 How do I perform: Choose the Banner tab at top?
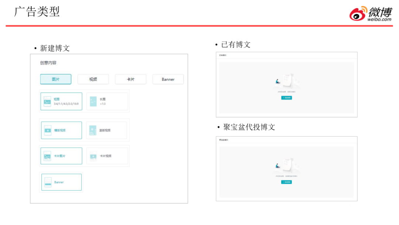168,79
